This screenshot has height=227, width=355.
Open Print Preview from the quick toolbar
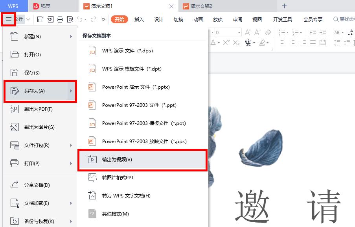point(70,19)
